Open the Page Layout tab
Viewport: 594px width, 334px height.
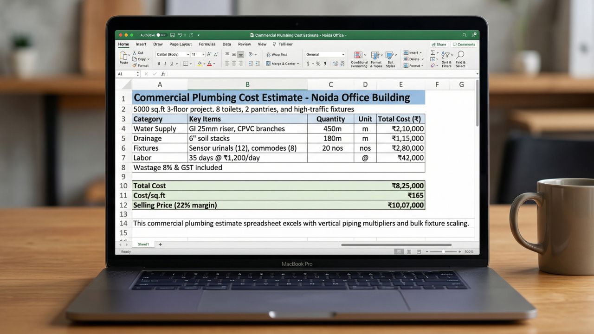tap(180, 44)
